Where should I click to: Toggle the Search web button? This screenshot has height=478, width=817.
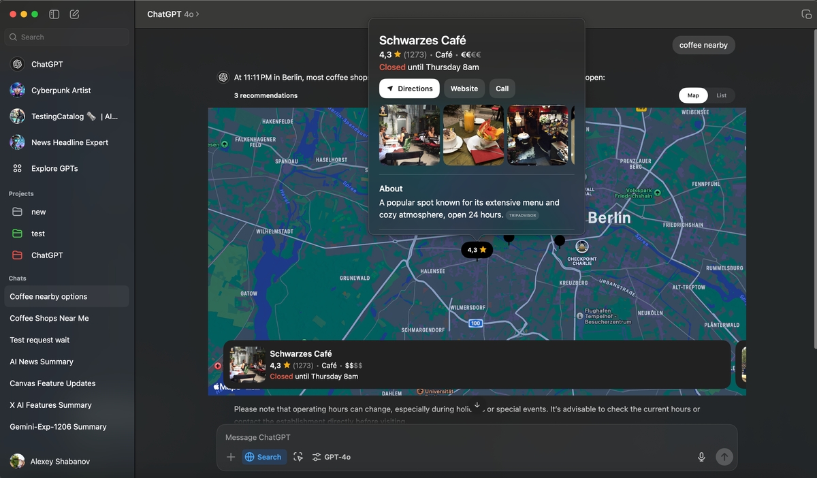point(263,457)
